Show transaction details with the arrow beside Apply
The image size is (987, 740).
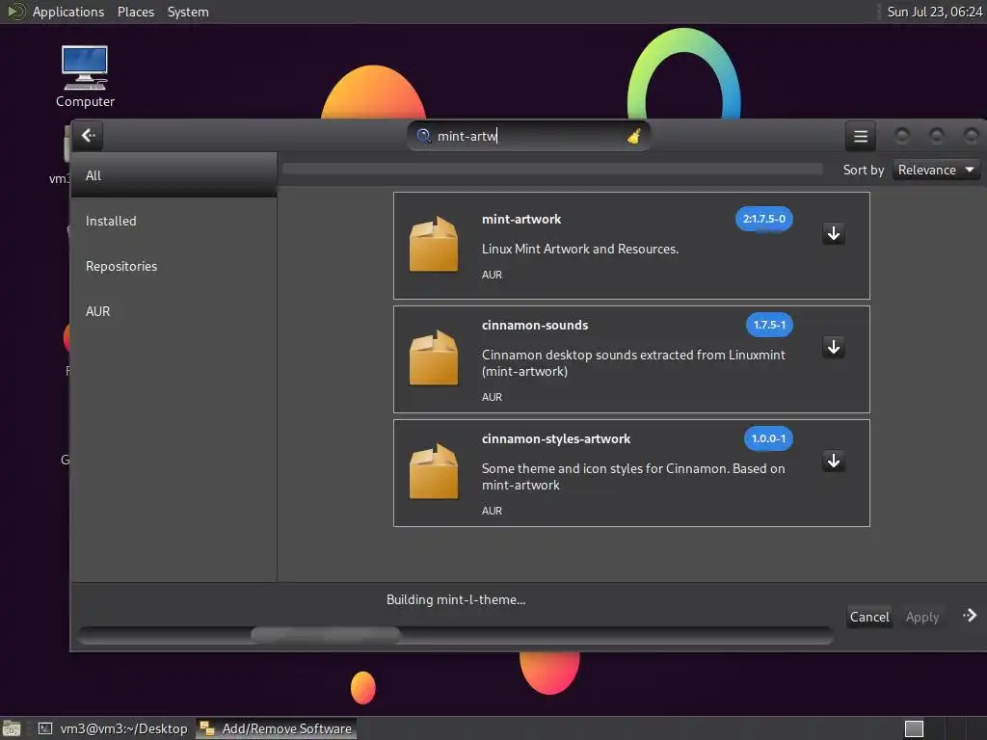pyautogui.click(x=970, y=616)
